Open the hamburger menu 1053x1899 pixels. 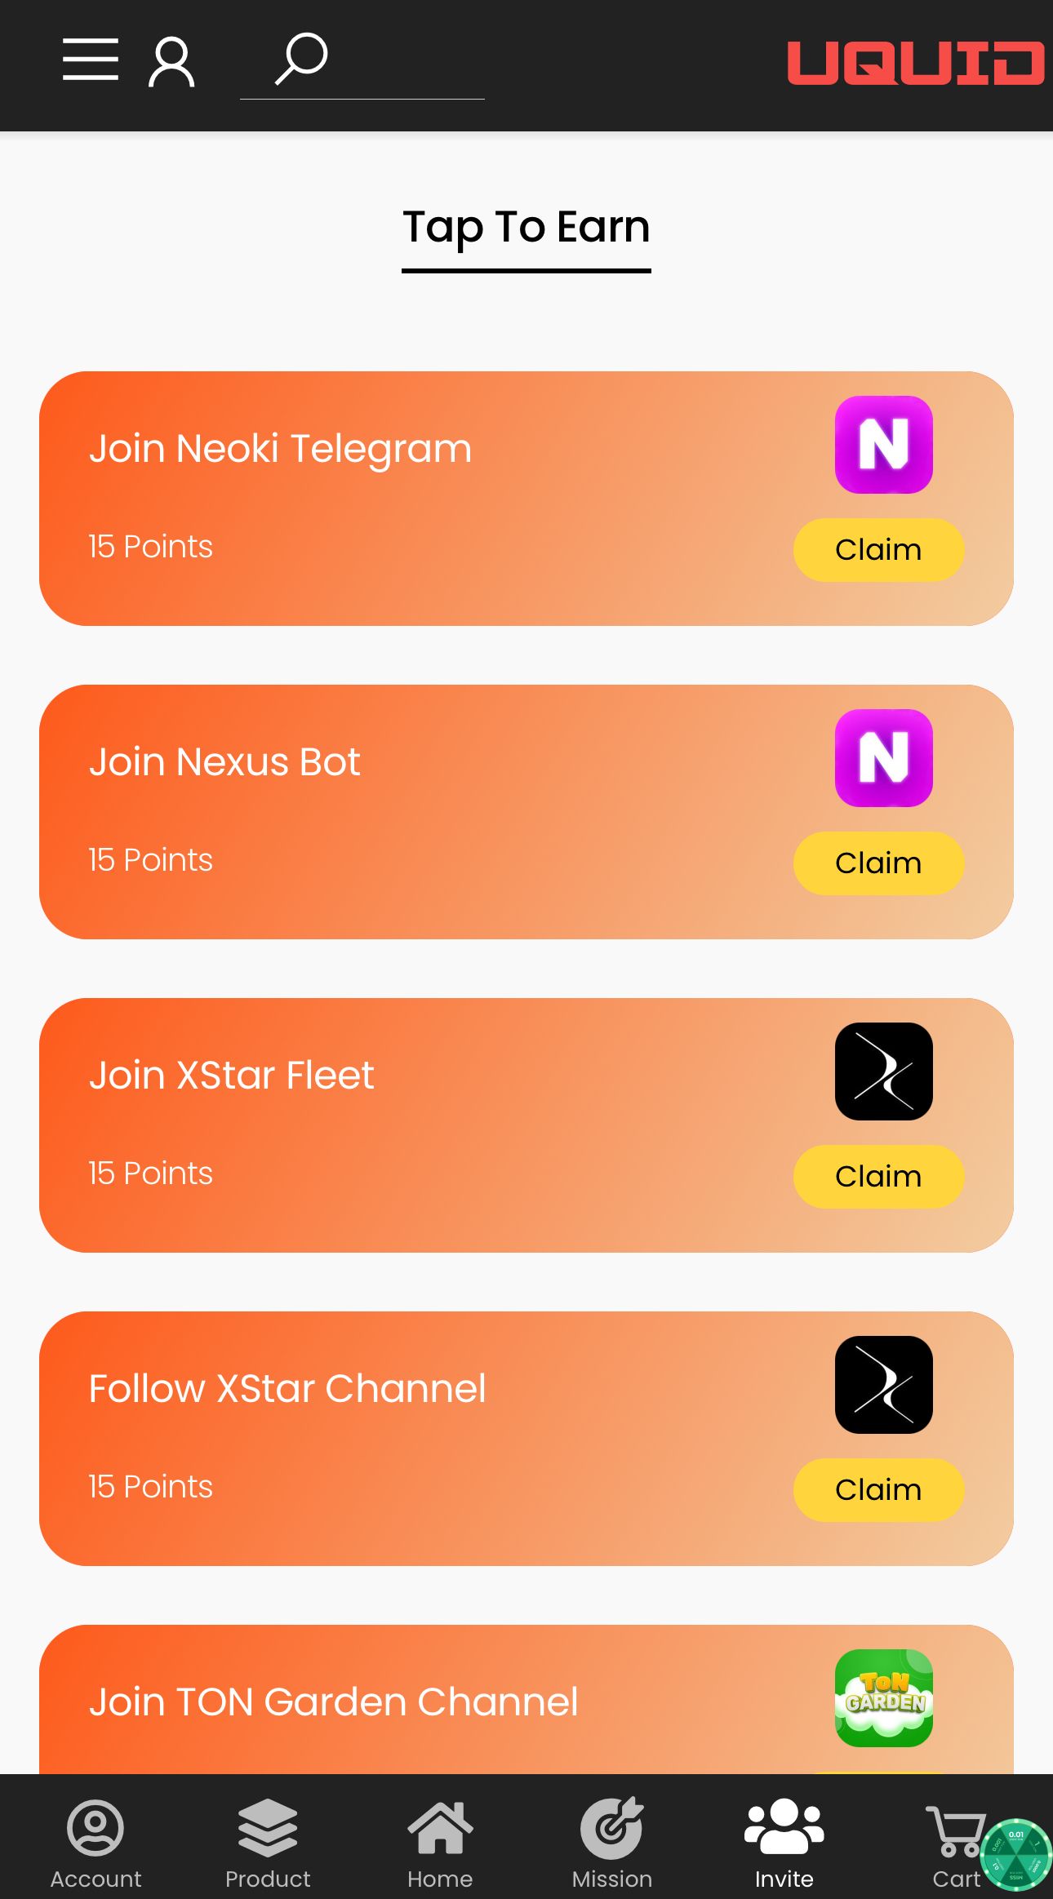pos(91,60)
